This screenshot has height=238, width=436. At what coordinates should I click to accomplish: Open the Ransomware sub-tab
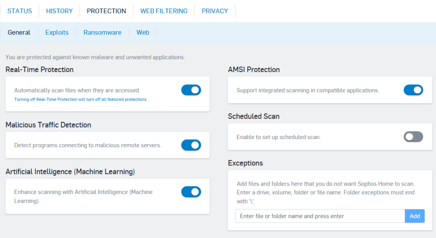pos(102,32)
